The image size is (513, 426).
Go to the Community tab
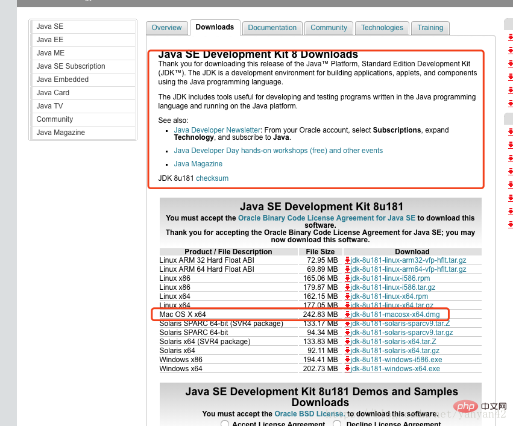coord(329,28)
